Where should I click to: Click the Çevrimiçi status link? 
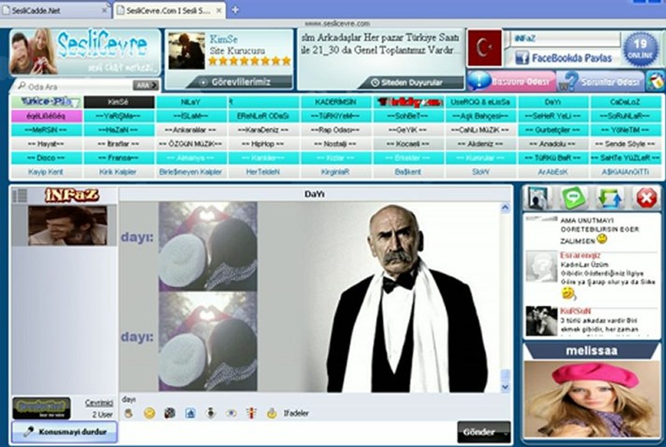point(99,403)
